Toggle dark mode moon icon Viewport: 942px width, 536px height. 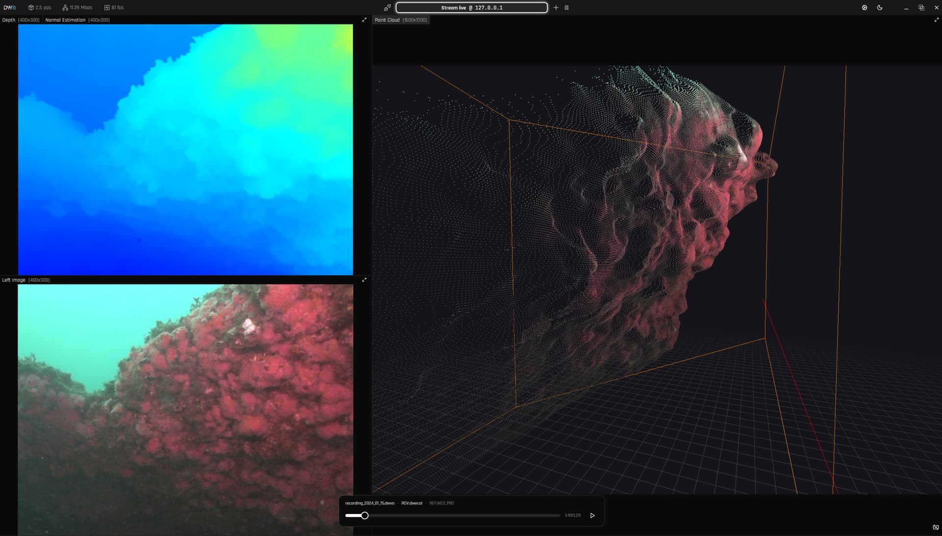pos(880,7)
